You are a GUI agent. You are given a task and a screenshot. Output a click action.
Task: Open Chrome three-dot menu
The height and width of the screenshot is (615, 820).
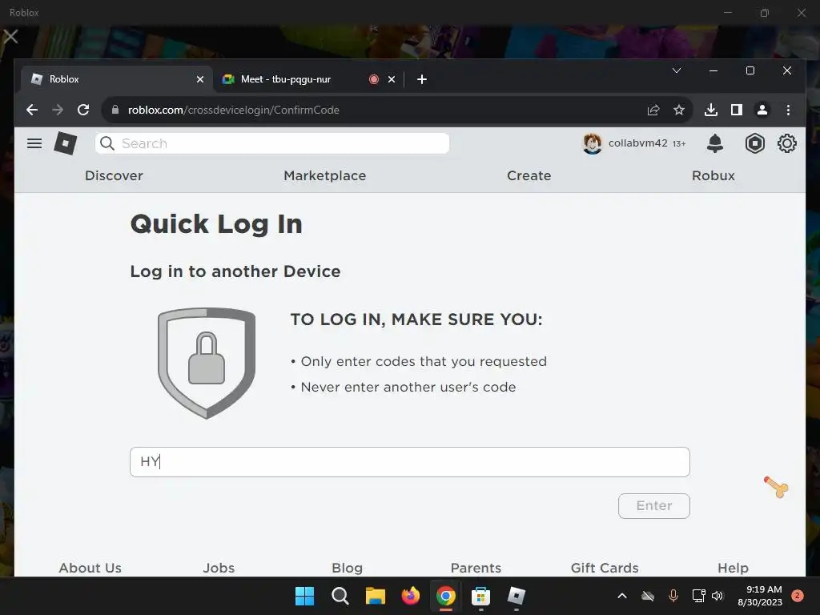tap(788, 110)
